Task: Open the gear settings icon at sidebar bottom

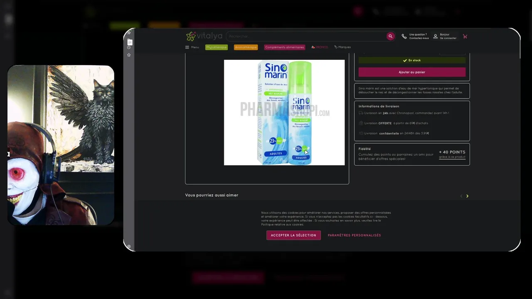Action: [129, 247]
